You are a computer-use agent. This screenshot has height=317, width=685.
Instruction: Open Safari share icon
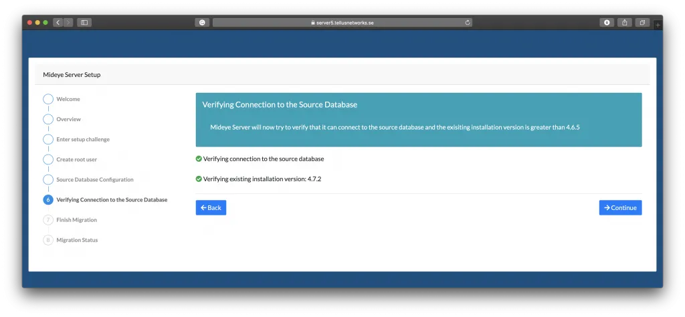coord(625,22)
